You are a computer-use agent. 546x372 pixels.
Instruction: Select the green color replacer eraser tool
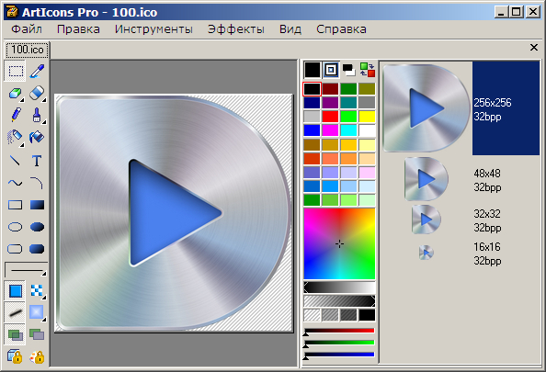(x=15, y=94)
